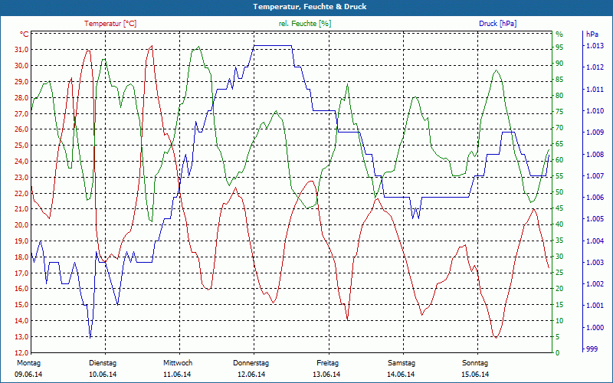
Task: Click the green 'rel. Feuchte [%]' legend label
Action: point(304,24)
